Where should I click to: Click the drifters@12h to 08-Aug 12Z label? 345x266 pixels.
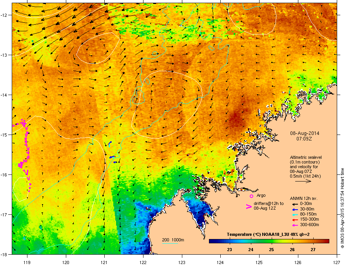pyautogui.click(x=269, y=206)
